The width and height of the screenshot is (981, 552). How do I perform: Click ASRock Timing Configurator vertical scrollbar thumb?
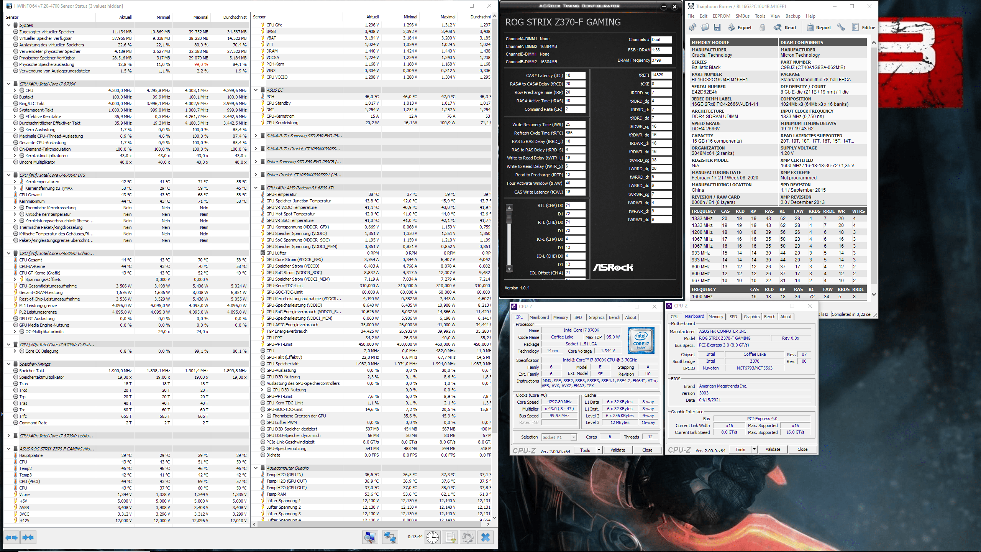pyautogui.click(x=509, y=218)
